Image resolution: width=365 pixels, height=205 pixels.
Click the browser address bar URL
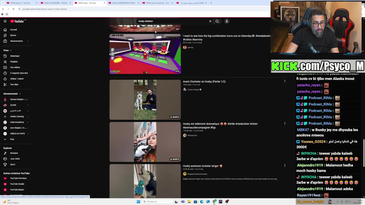point(45,9)
